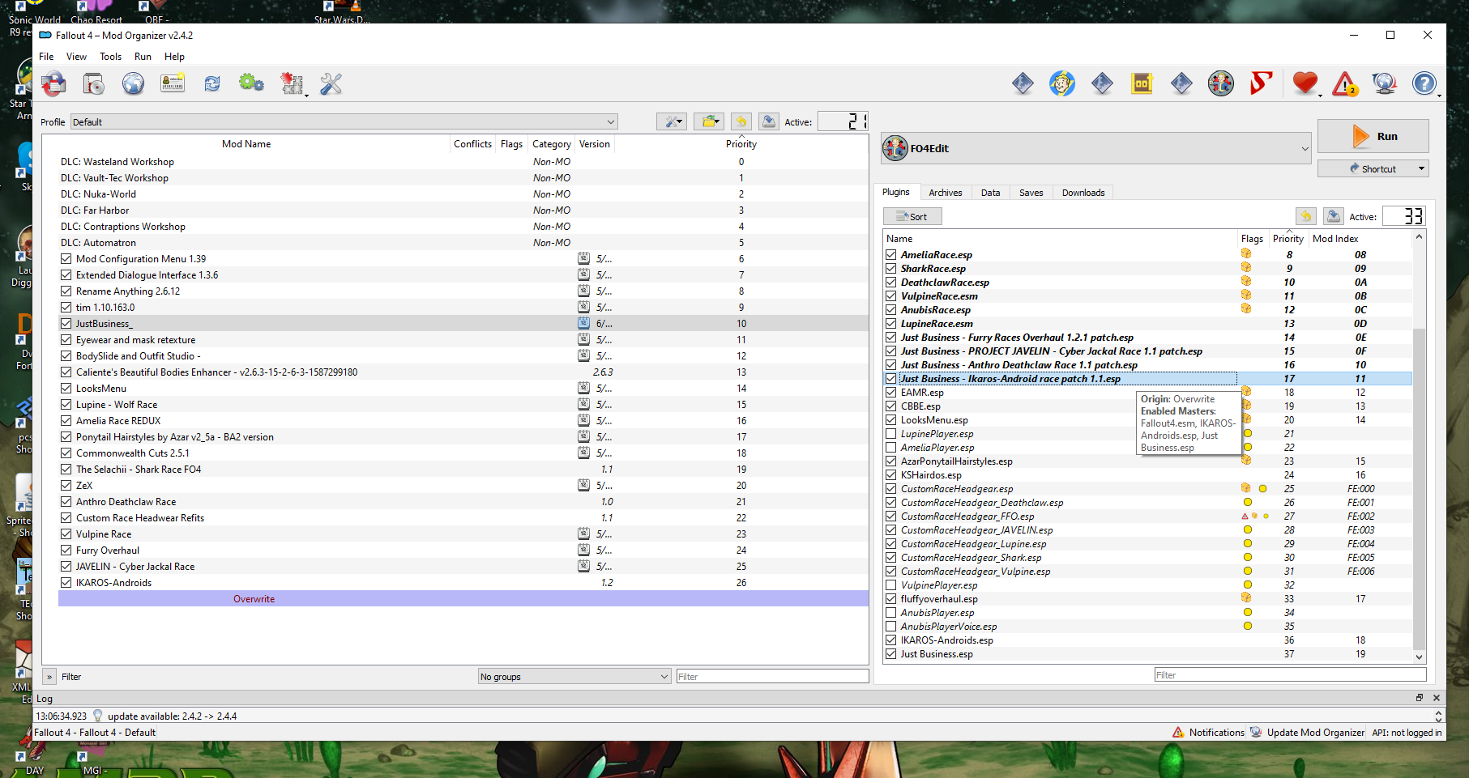Toggle the CBBE.esp plugin checkbox
This screenshot has width=1469, height=778.
(x=891, y=406)
